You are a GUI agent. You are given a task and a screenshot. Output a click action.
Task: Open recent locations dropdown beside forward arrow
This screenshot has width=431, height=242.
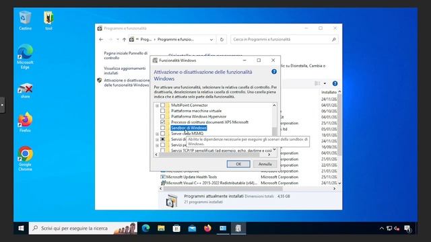(x=118, y=40)
